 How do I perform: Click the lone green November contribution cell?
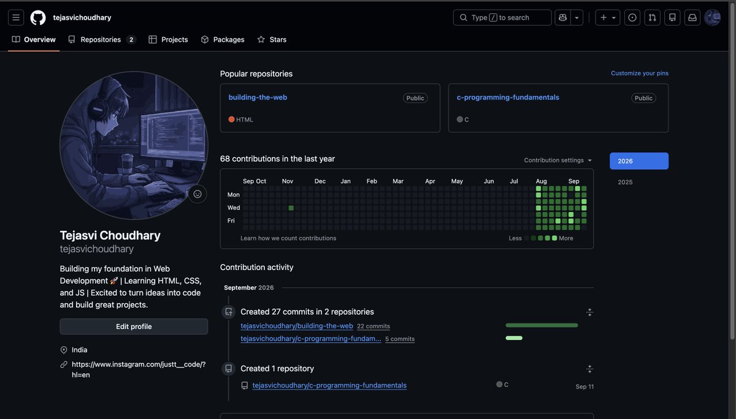click(291, 208)
